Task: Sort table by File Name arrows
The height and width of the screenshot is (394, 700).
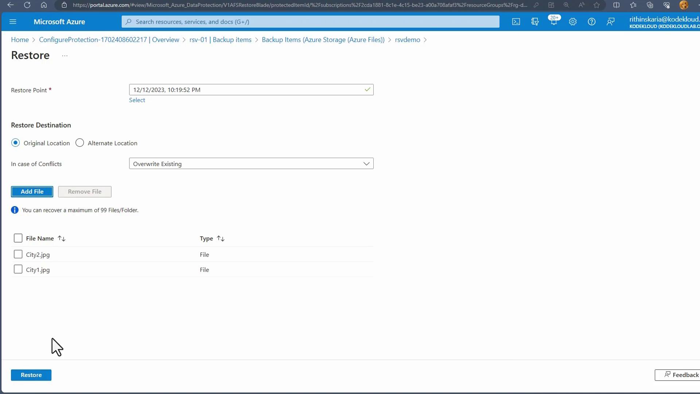Action: [x=62, y=239]
